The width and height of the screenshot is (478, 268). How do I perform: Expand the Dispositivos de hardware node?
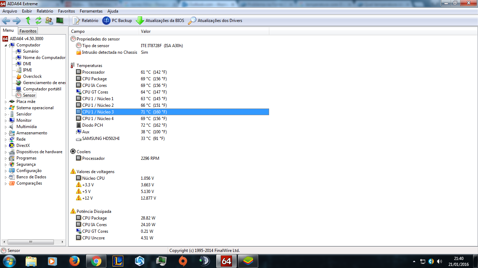click(6, 152)
